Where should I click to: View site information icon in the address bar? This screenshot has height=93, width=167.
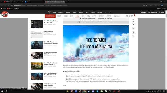pos(12,5)
